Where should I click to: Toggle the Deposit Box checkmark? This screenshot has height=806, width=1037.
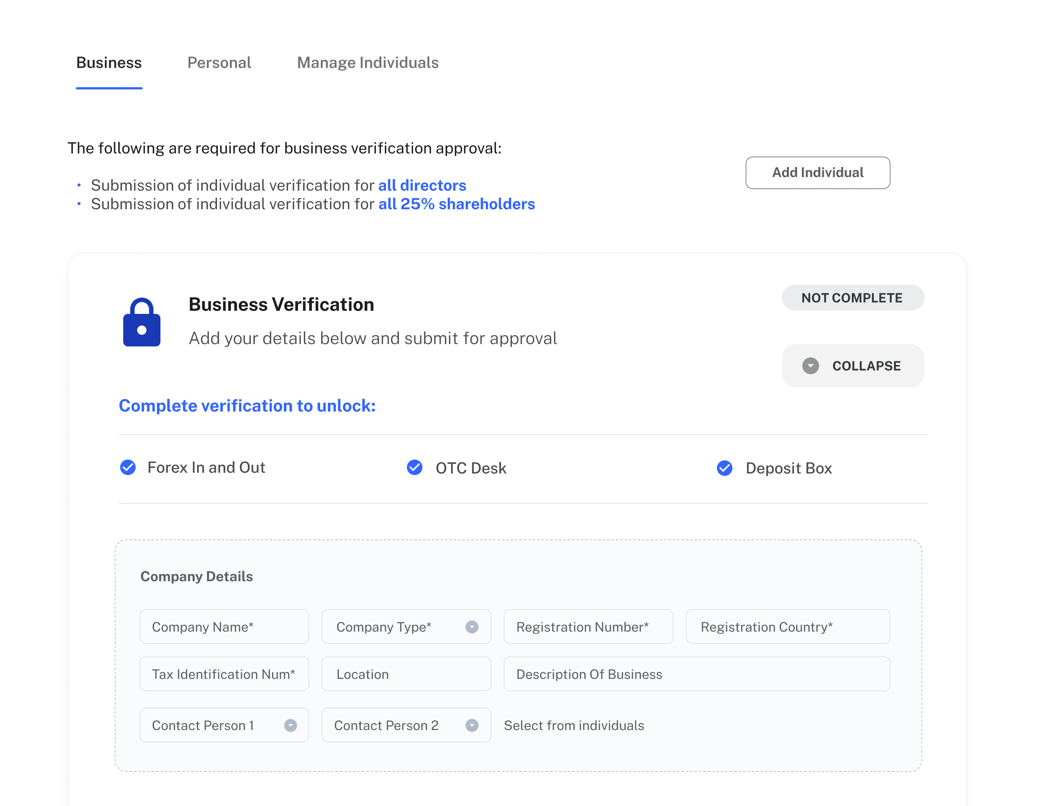[x=724, y=468]
